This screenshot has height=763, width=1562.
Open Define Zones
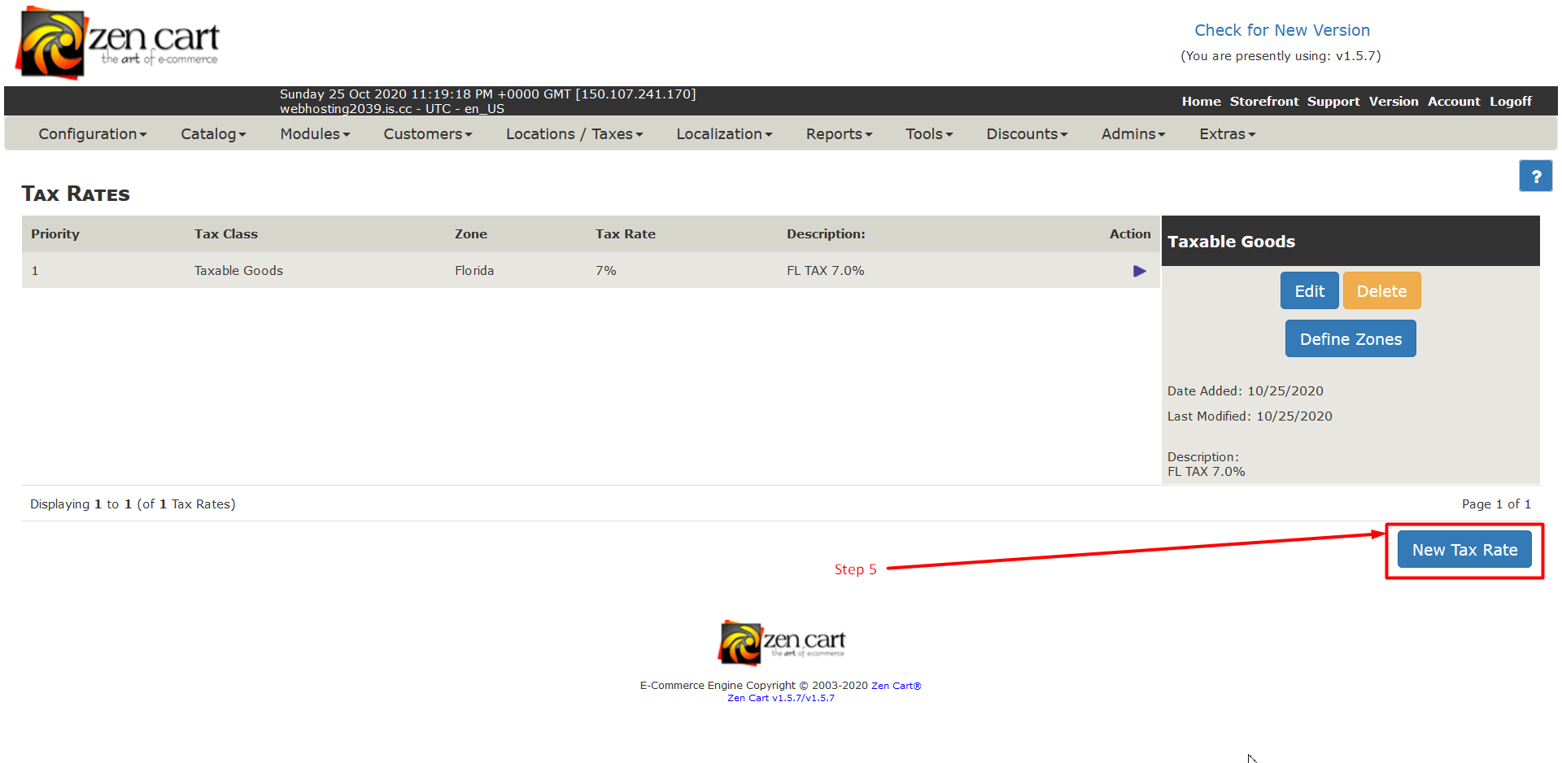(x=1350, y=339)
